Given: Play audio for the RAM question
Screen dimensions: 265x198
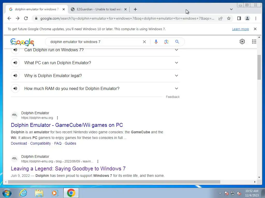Looking at the screenshot, I should click(x=15, y=88).
